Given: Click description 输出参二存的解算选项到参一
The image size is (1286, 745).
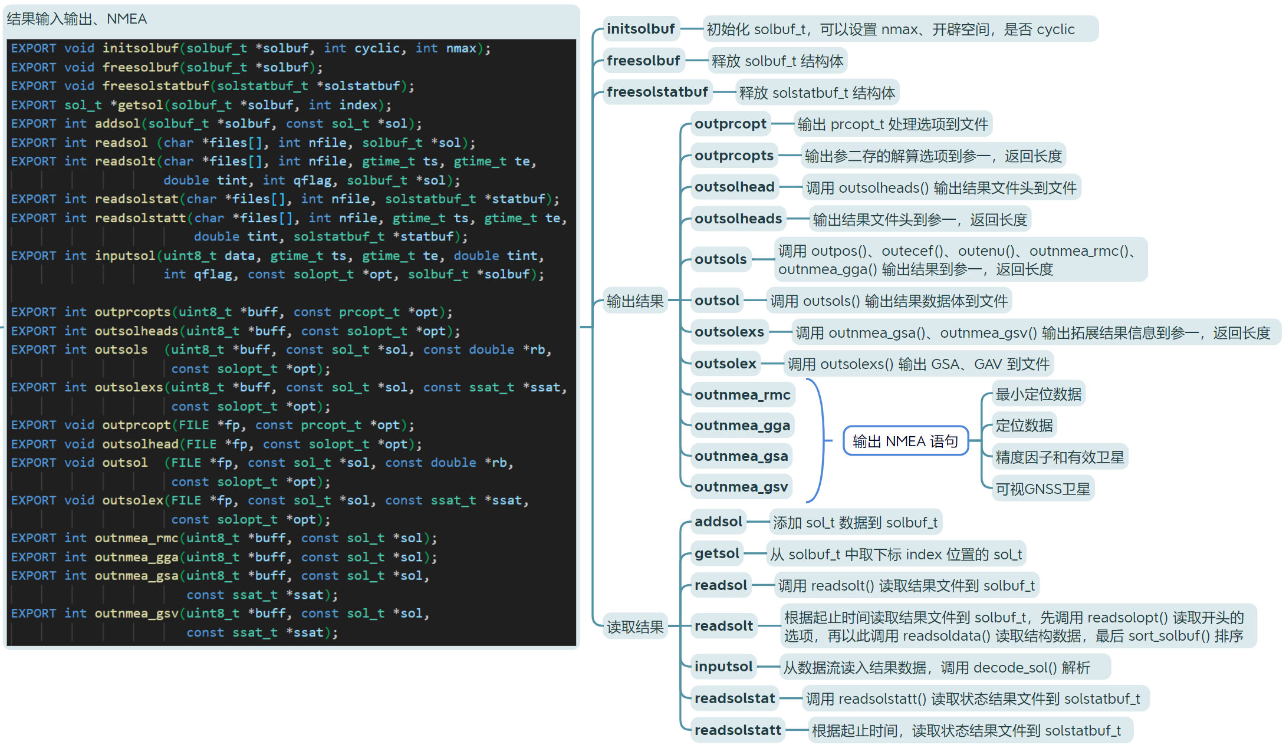Looking at the screenshot, I should coord(933,156).
